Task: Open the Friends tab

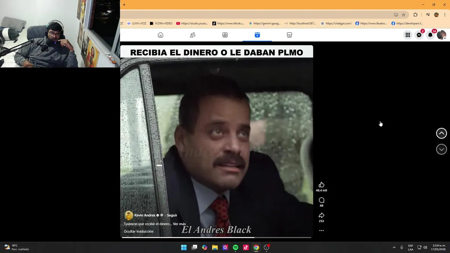Action: tap(193, 35)
